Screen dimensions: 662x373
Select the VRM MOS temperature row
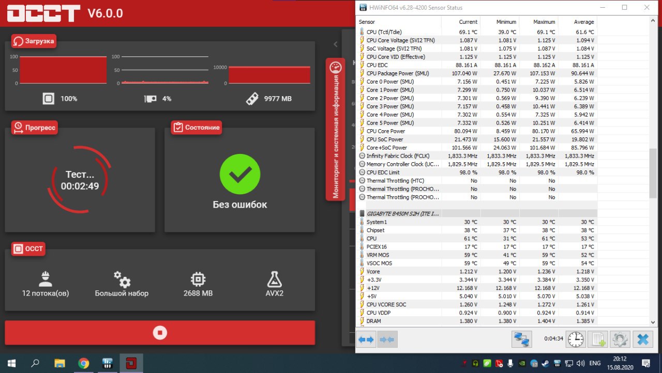pyautogui.click(x=477, y=255)
